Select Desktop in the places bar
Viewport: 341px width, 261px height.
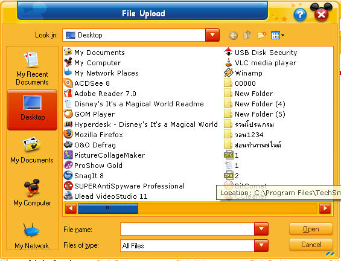(x=33, y=110)
